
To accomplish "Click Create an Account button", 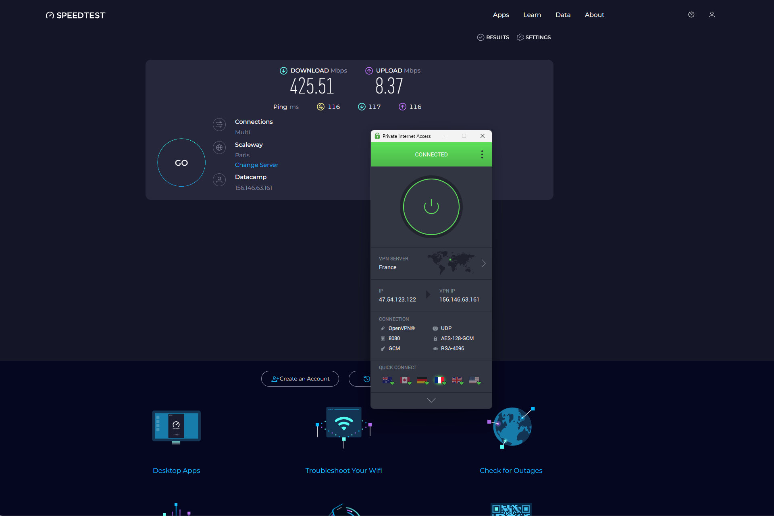I will click(x=300, y=379).
